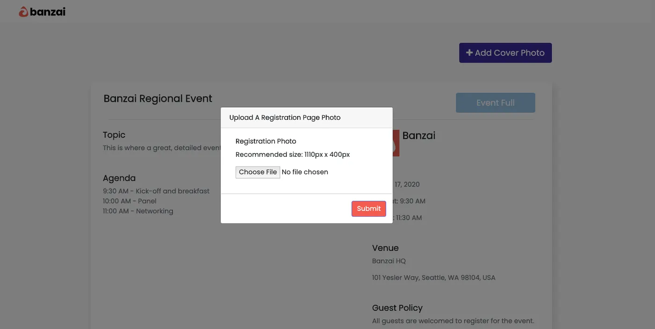This screenshot has height=329, width=655.
Task: Click the 'No file chosen' label
Action: pyautogui.click(x=305, y=172)
